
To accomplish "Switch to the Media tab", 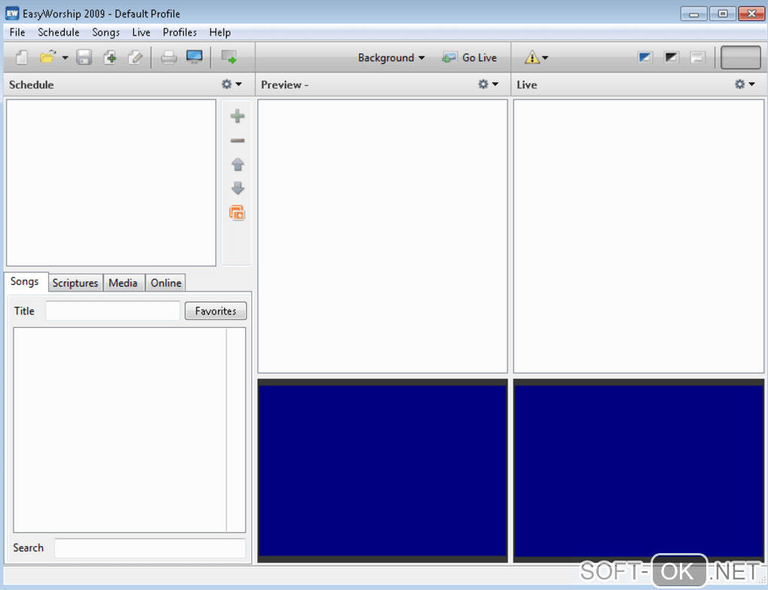I will pos(123,283).
